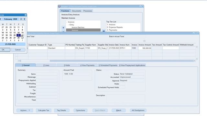The image size is (207, 116).
Task: Select February 14 in the calendar
Action: pos(18,33)
